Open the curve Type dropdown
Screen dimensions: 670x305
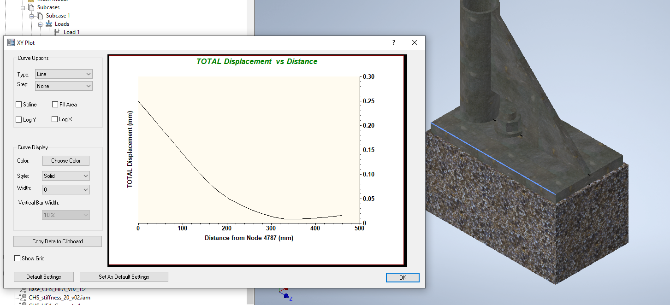(64, 74)
